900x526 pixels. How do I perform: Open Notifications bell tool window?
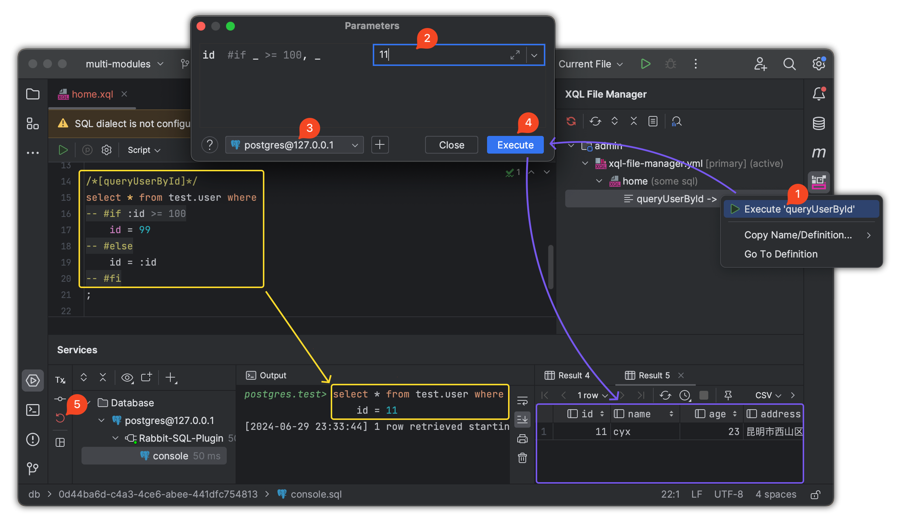[819, 94]
